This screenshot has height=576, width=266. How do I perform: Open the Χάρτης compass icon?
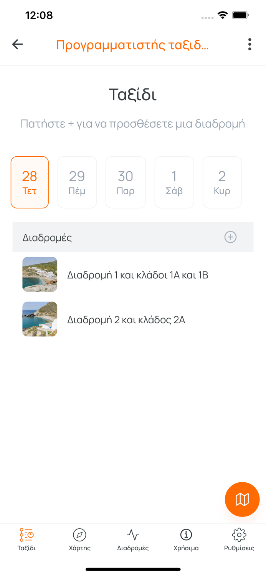point(79,535)
